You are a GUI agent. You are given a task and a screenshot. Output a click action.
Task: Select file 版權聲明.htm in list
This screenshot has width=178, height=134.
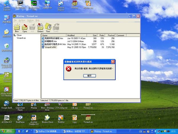point(49,41)
